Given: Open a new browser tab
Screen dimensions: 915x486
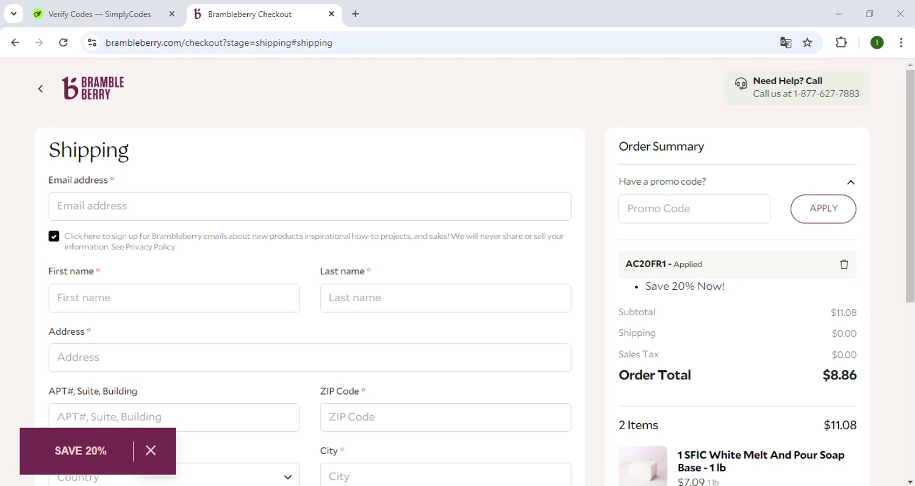Looking at the screenshot, I should tap(356, 14).
